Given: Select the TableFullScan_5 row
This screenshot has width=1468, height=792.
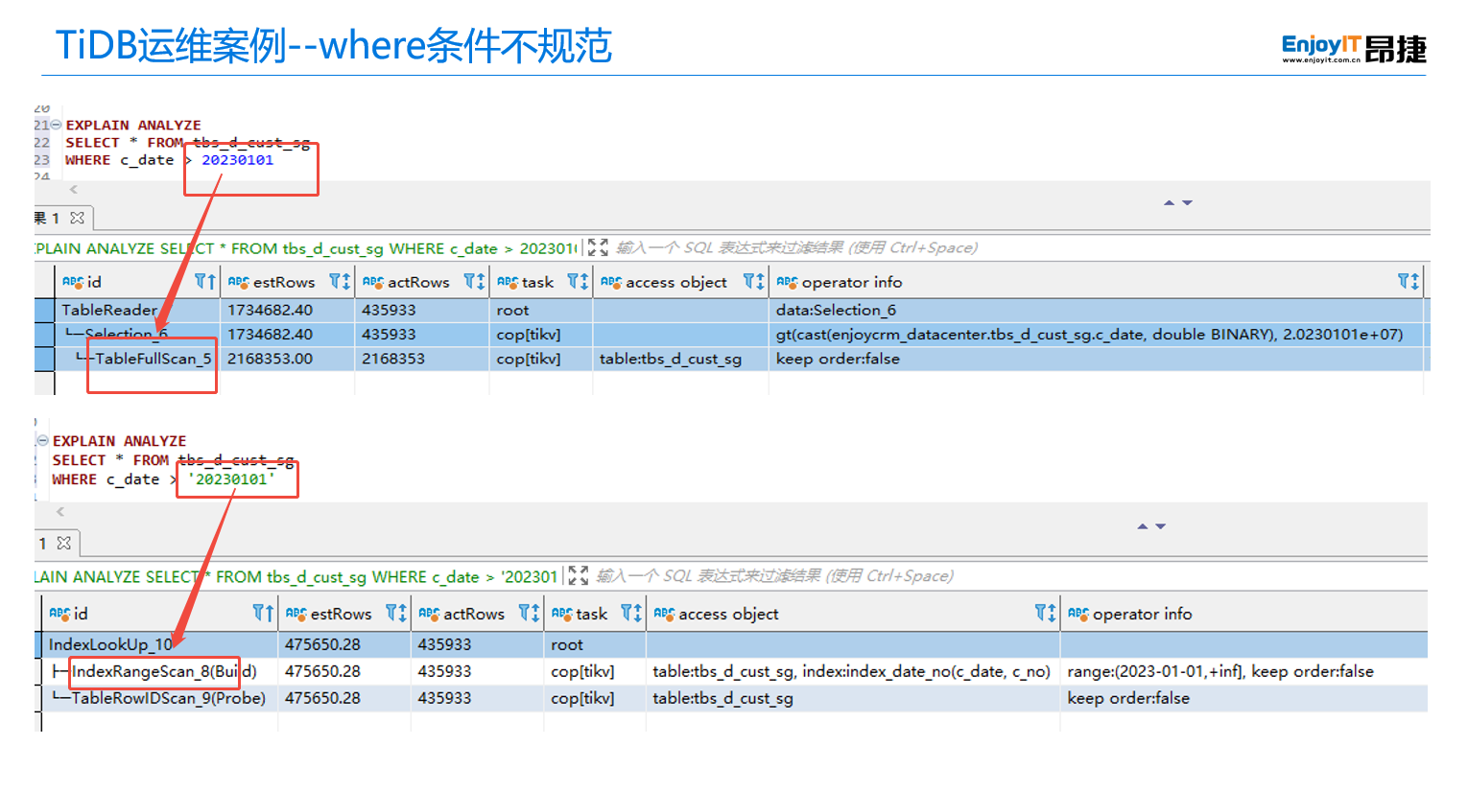Looking at the screenshot, I should point(153,359).
